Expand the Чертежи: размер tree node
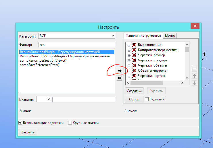Image resolution: width=213 pixels, height=148 pixels. coord(129,55)
